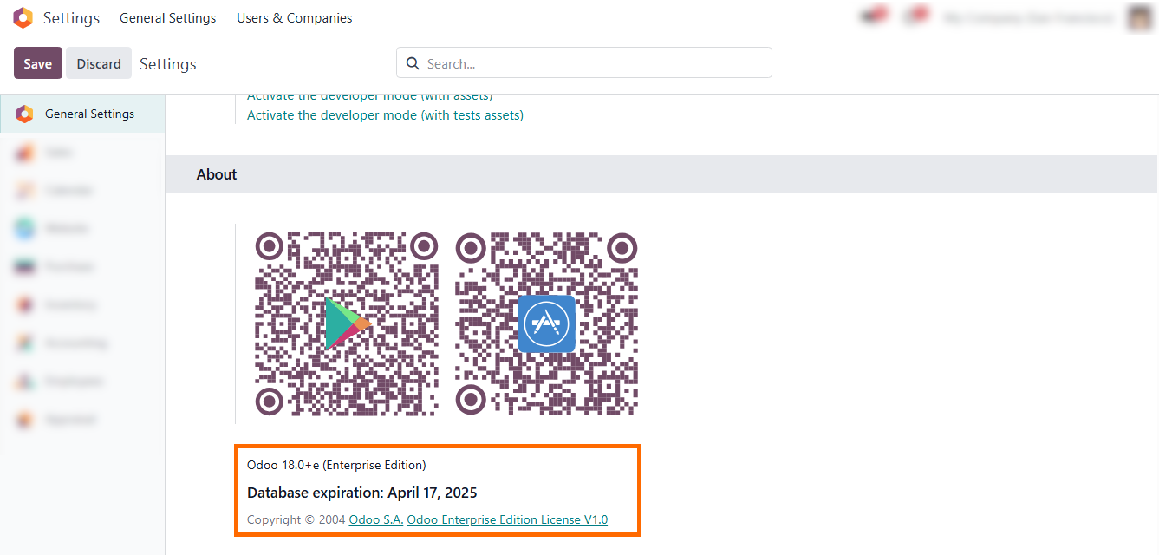Open the Odoo S.A. link
The width and height of the screenshot is (1159, 555).
[376, 520]
